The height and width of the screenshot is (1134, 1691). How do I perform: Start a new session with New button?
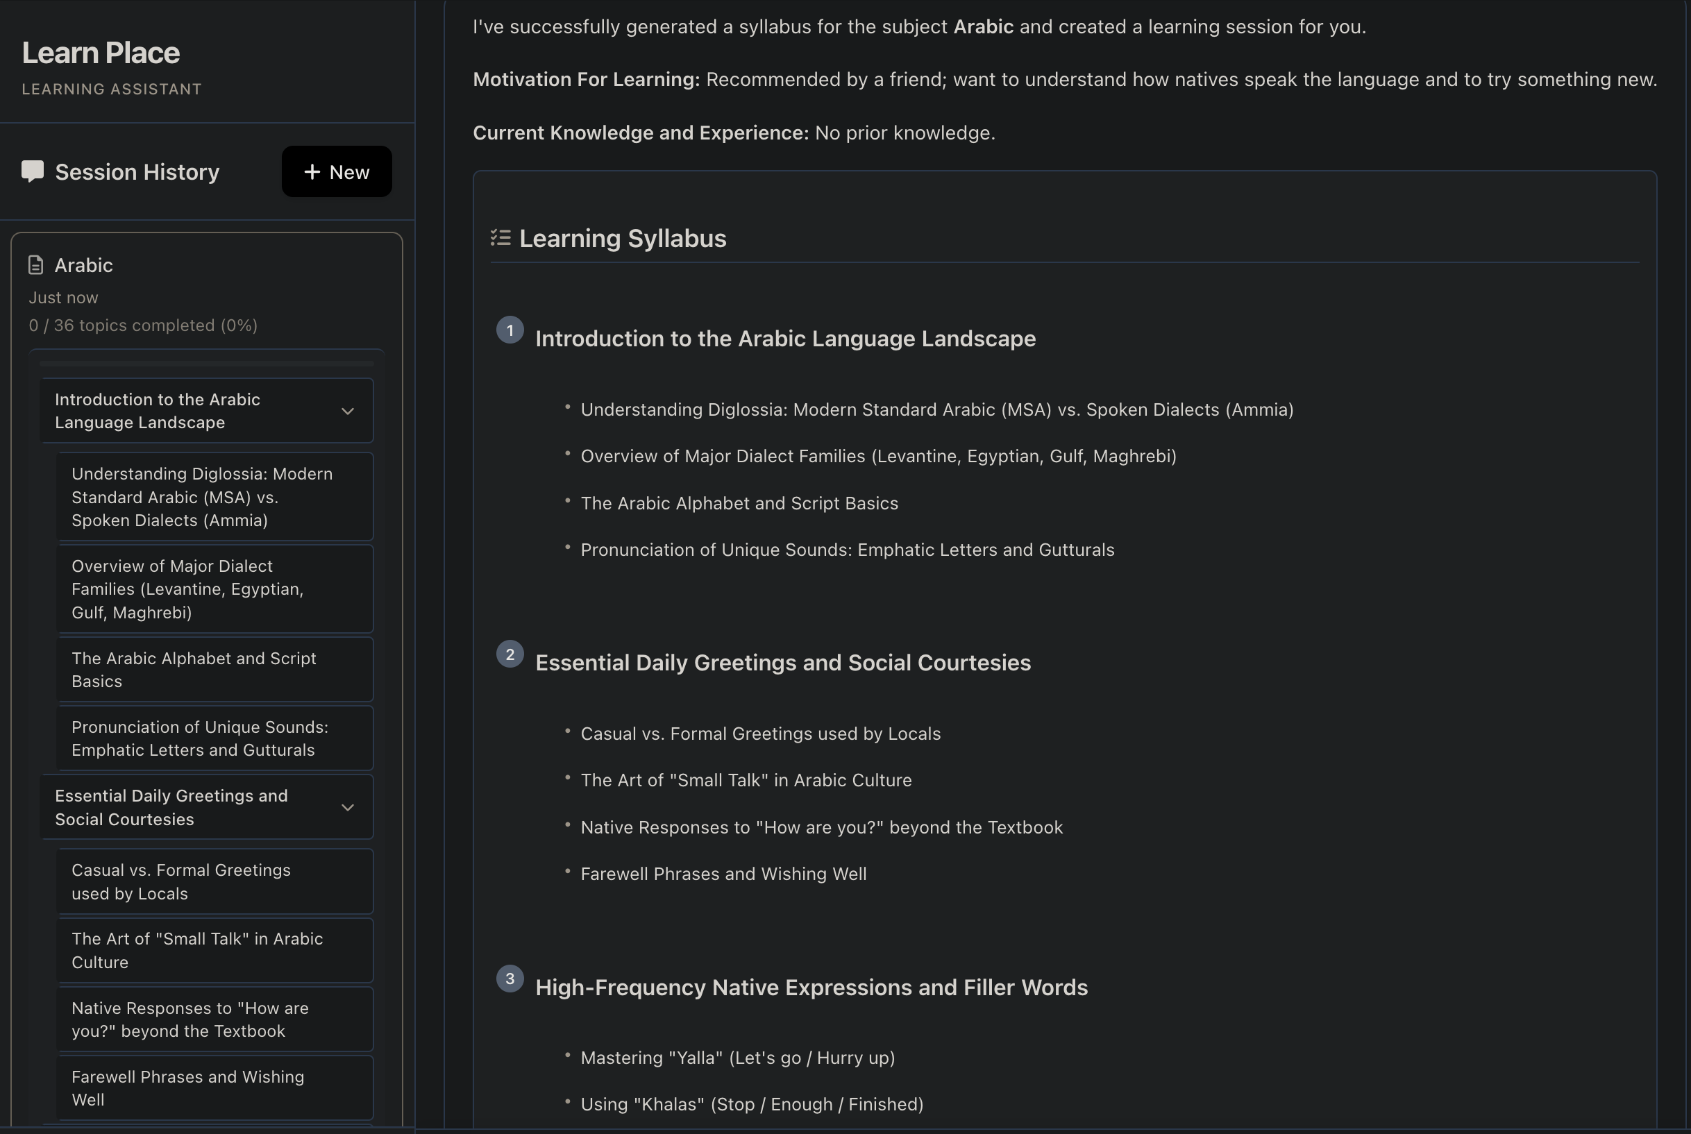pyautogui.click(x=336, y=172)
